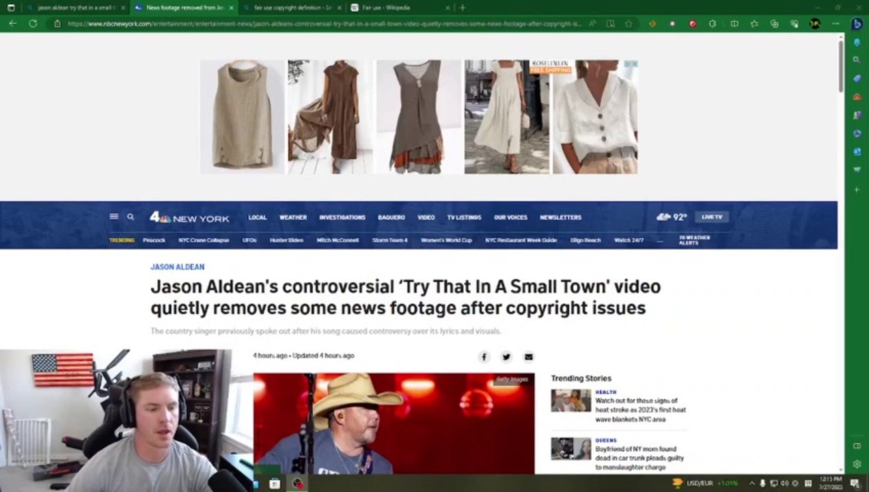This screenshot has height=492, width=869.
Task: Switch to 'fair use copyright definition' tab
Action: coord(292,8)
